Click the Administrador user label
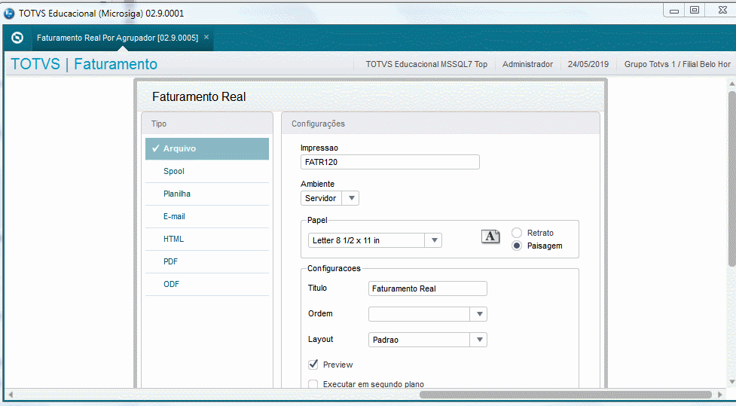The height and width of the screenshot is (406, 736). point(527,64)
